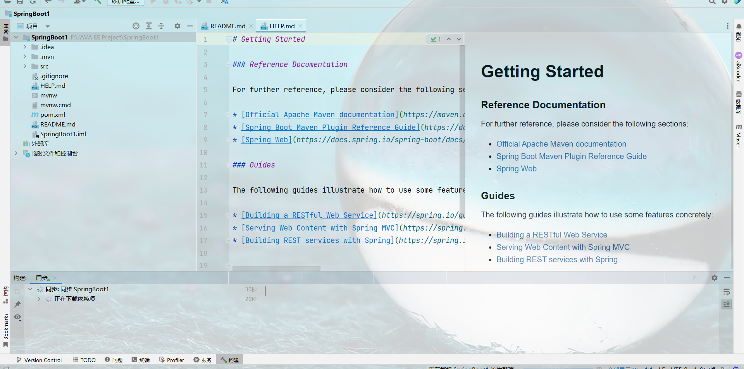Expand the src folder

pyautogui.click(x=24, y=66)
